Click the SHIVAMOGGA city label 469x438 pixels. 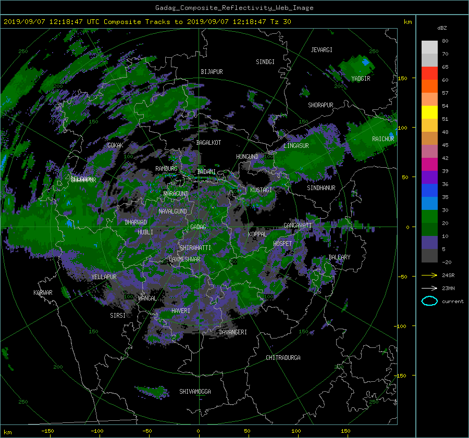coord(195,392)
